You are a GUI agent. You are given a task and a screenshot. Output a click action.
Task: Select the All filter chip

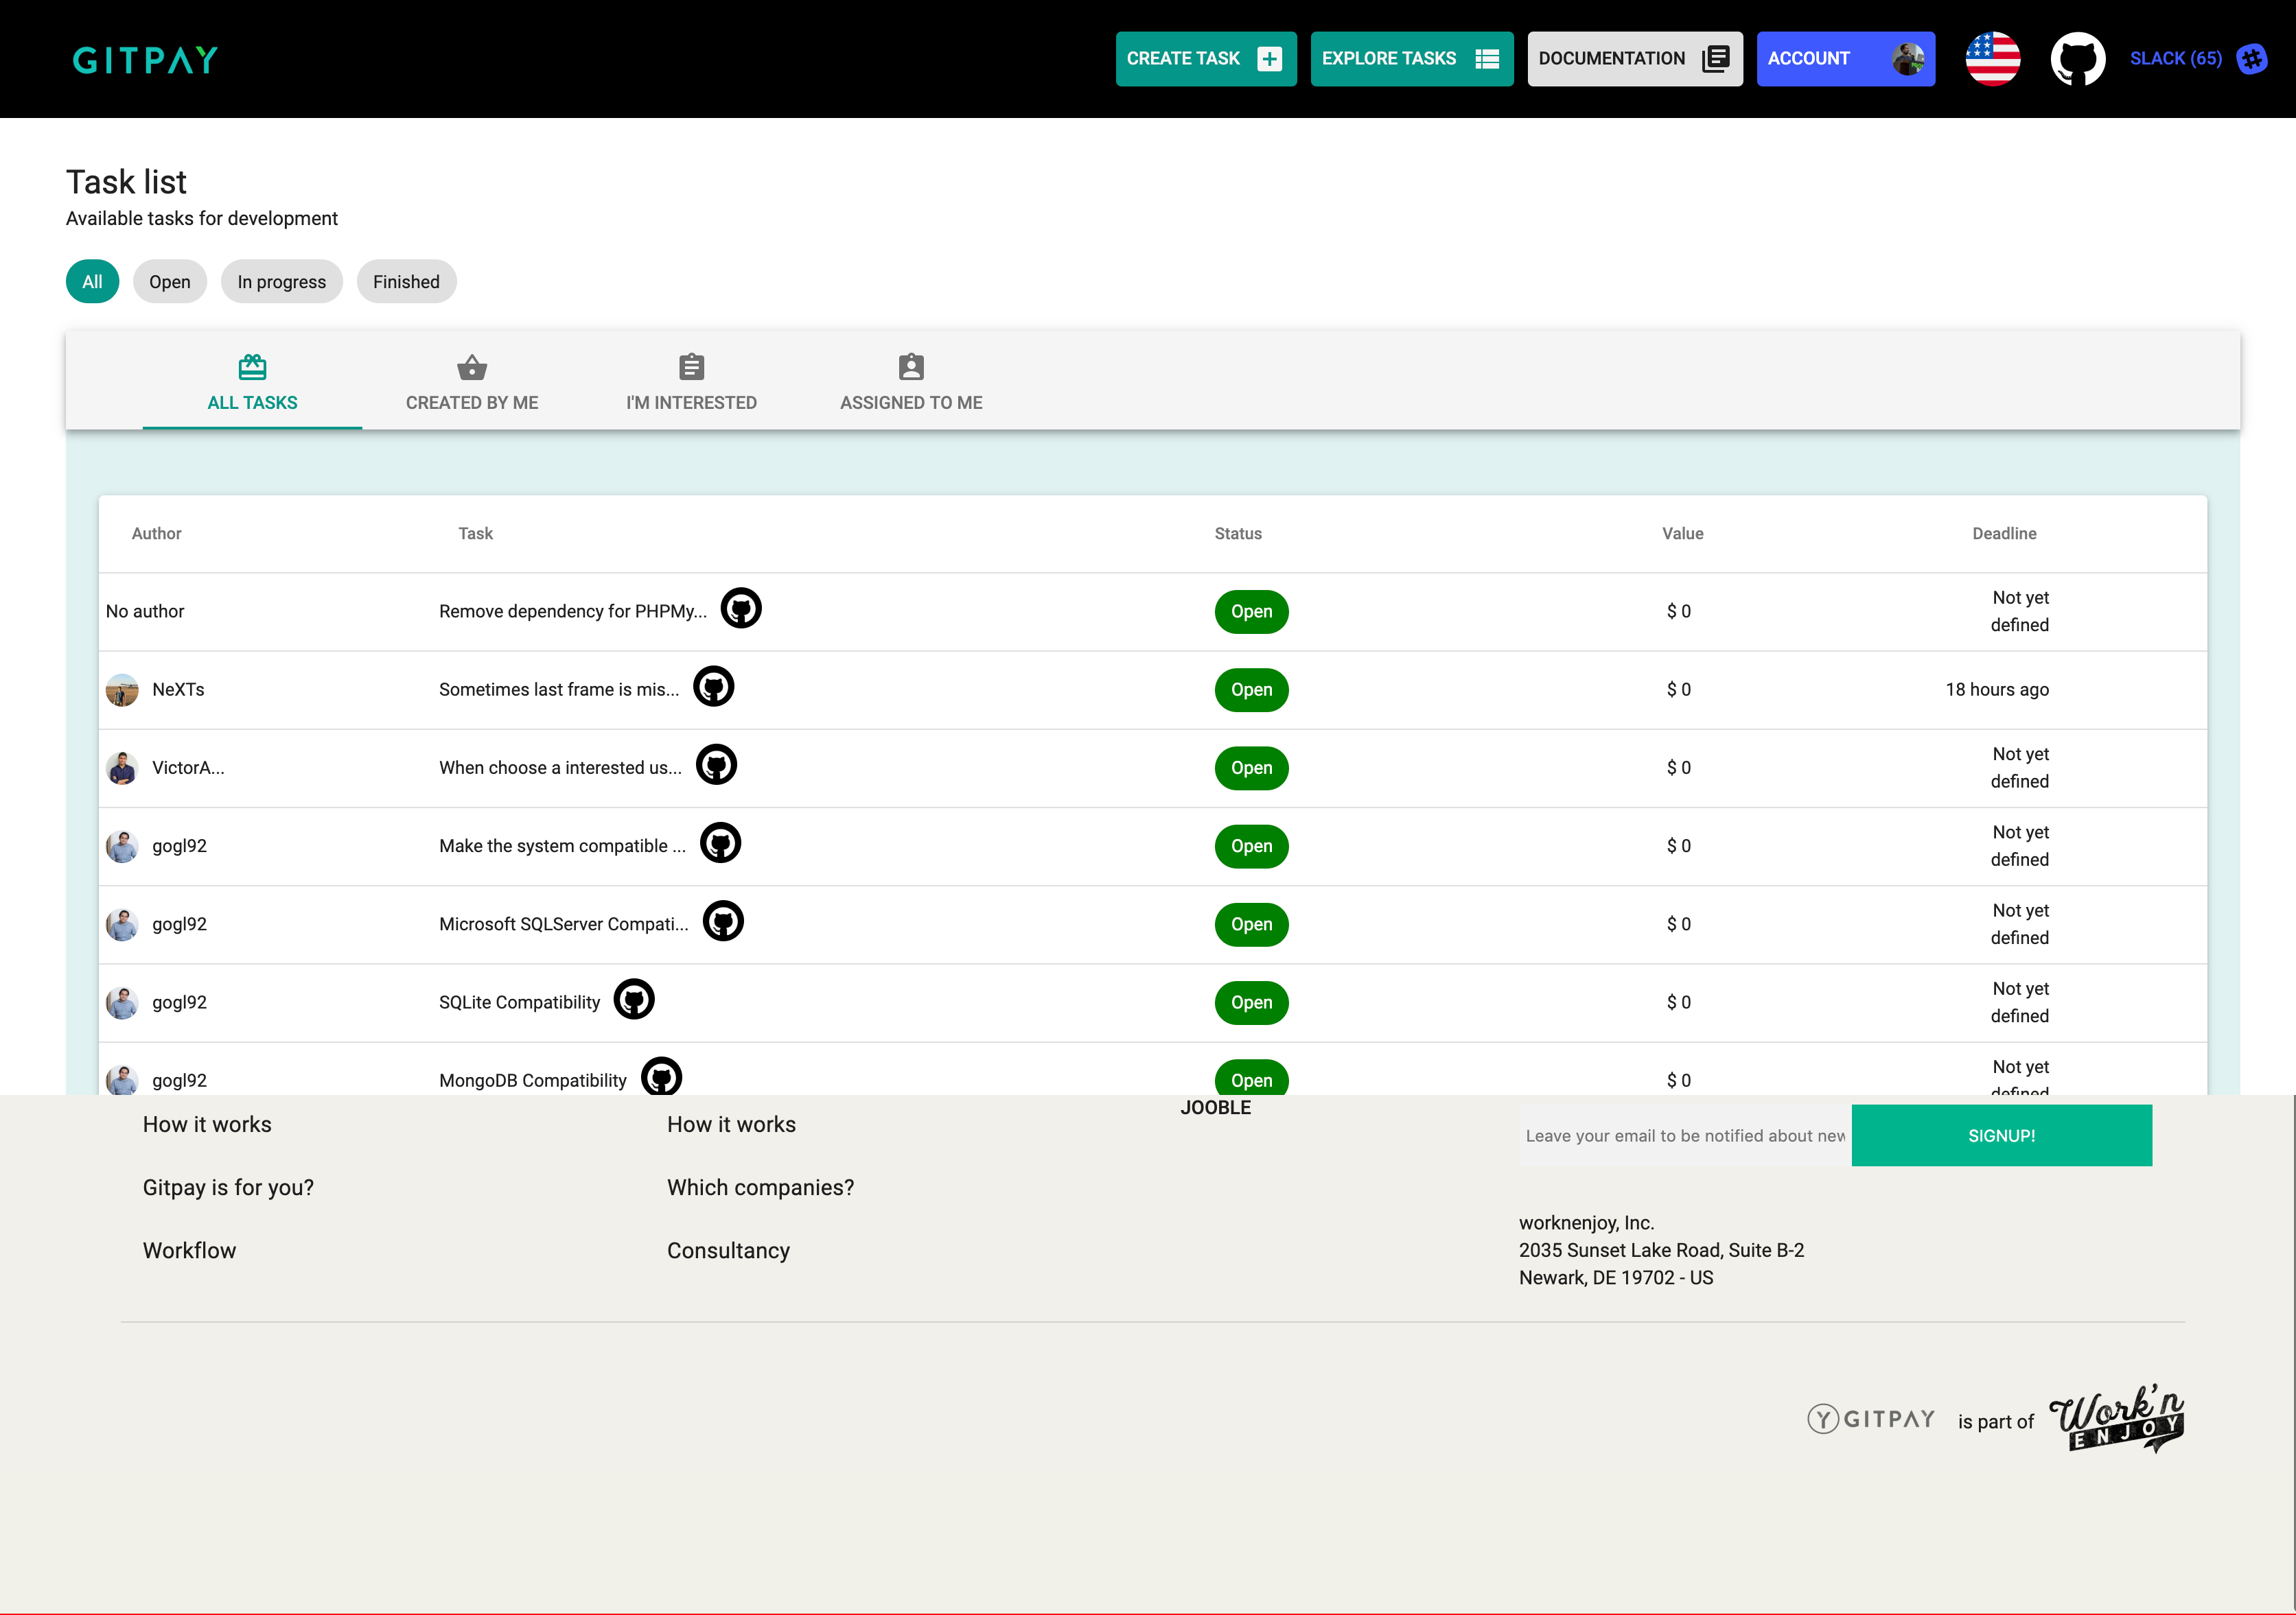pos(92,282)
